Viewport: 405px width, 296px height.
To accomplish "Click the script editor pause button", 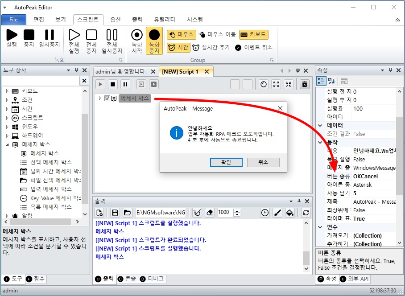I will (x=125, y=84).
